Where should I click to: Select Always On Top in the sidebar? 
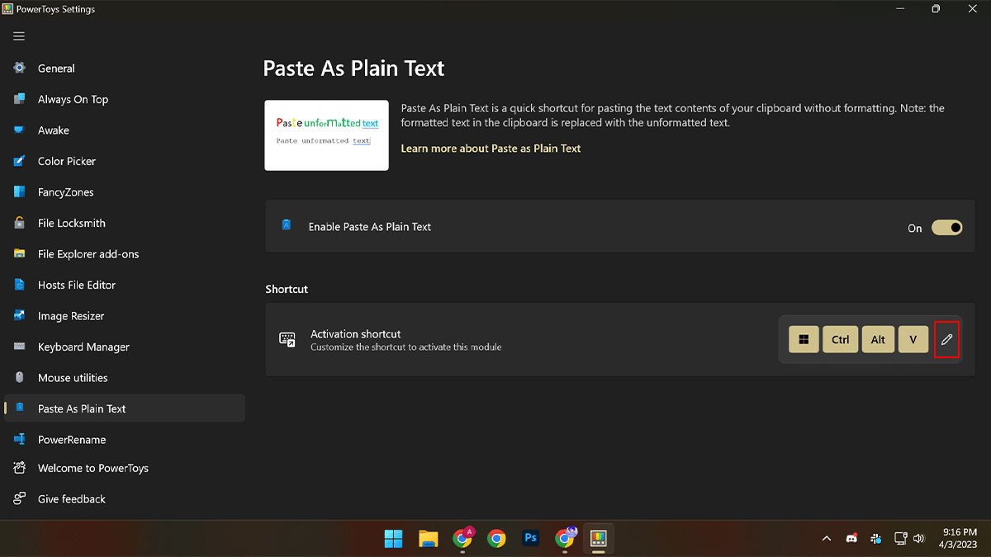(x=73, y=99)
